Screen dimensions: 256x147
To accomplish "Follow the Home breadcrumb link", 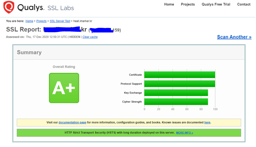I will 29,21.
